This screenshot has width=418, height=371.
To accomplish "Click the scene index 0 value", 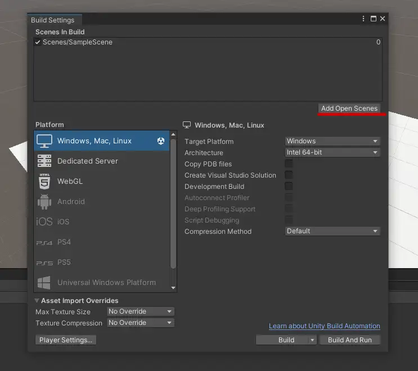I will [378, 42].
